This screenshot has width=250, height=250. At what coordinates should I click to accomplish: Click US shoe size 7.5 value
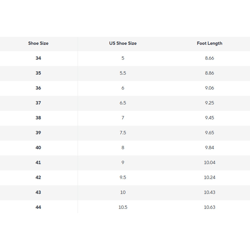click(123, 133)
